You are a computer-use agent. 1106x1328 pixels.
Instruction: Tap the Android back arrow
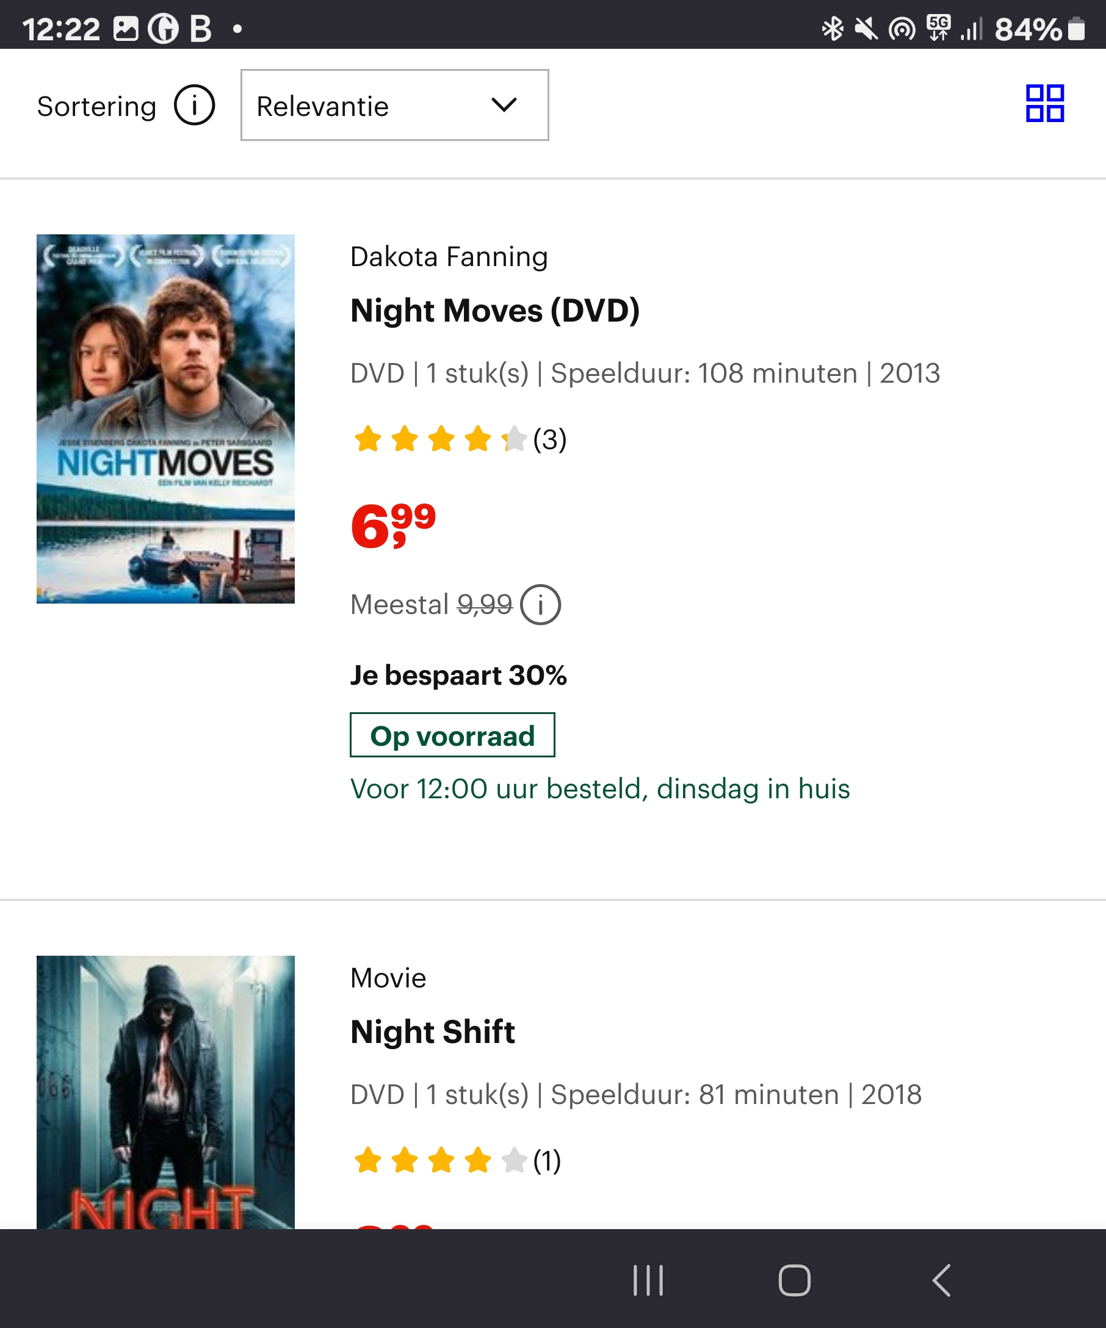[x=941, y=1280]
